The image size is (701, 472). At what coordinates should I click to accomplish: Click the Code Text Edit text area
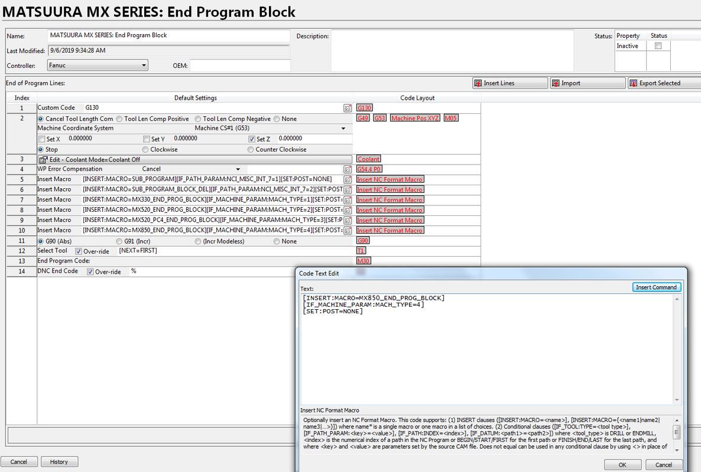pos(487,349)
